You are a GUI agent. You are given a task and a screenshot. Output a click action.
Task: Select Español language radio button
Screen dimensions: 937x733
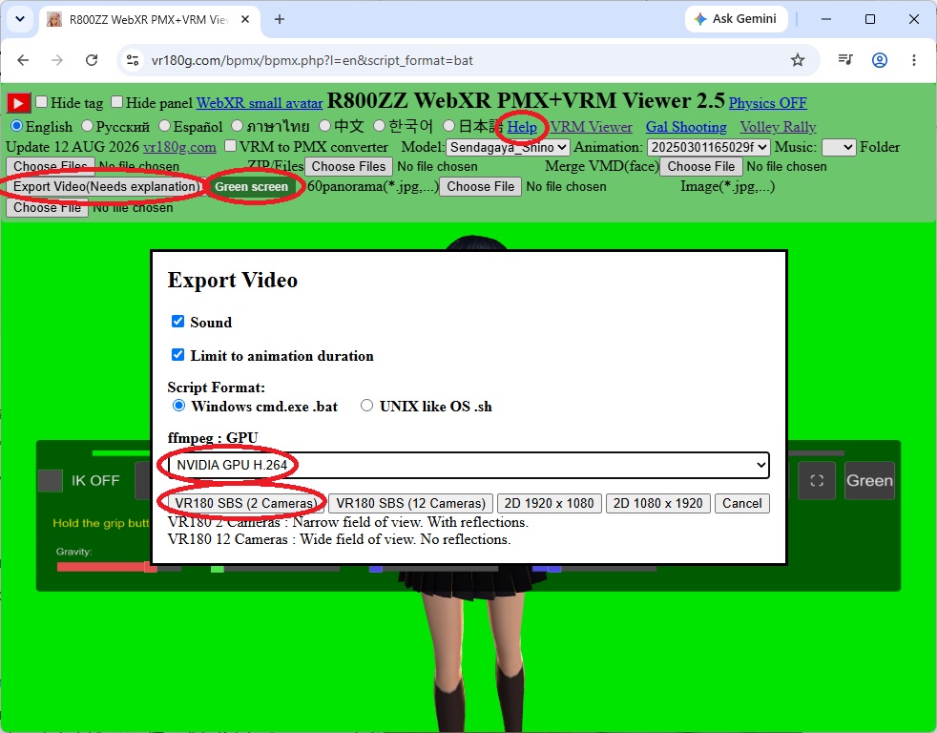tap(164, 126)
